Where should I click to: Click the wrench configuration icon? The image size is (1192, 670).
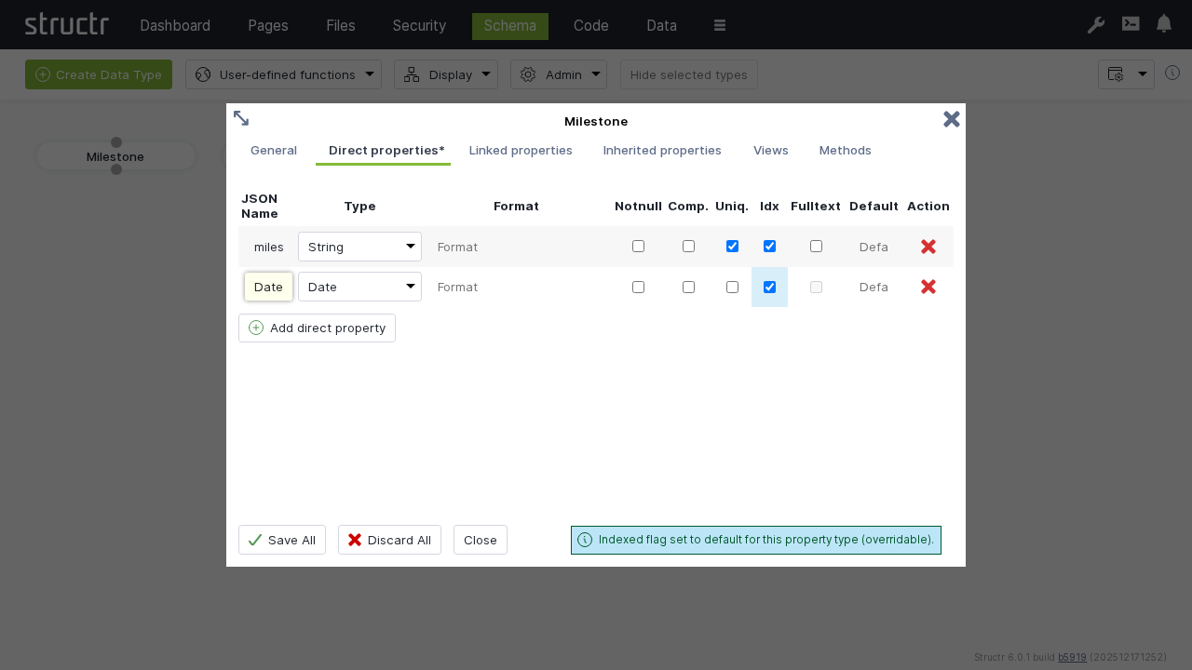click(x=1096, y=25)
